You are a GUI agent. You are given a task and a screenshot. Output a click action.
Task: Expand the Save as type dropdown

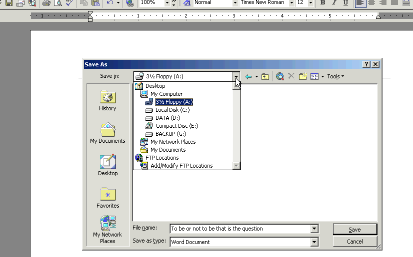pos(314,242)
